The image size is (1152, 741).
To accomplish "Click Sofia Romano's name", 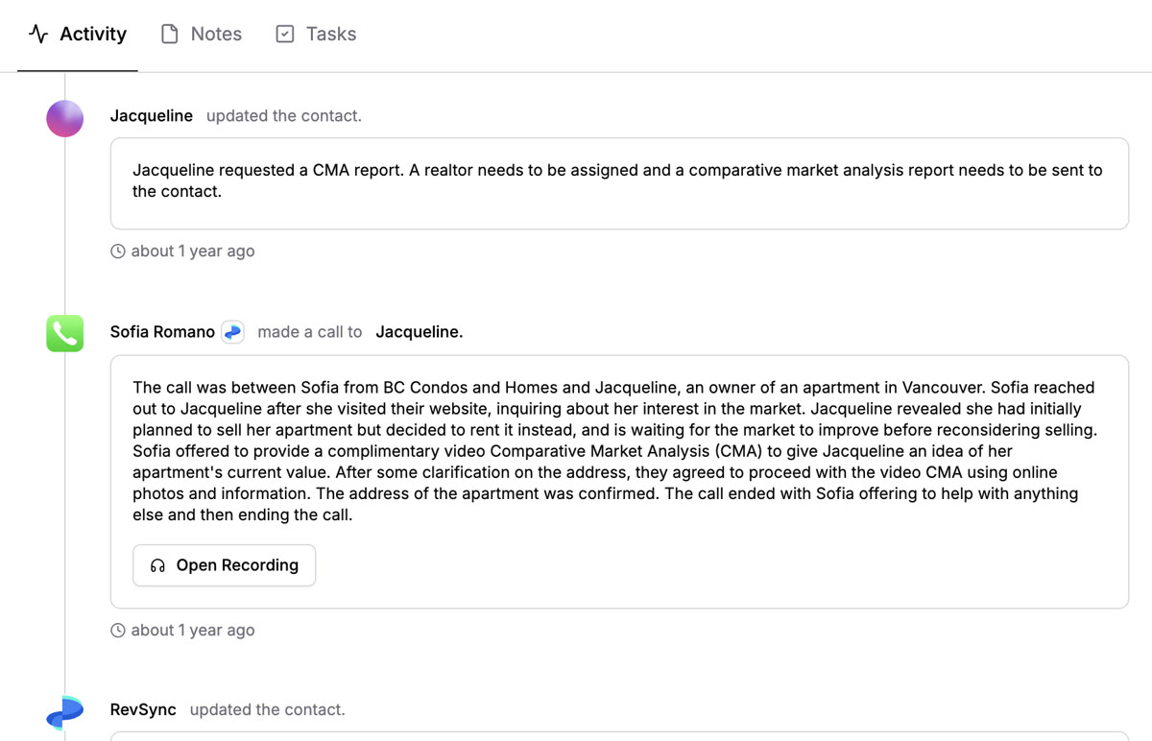I will 162,332.
